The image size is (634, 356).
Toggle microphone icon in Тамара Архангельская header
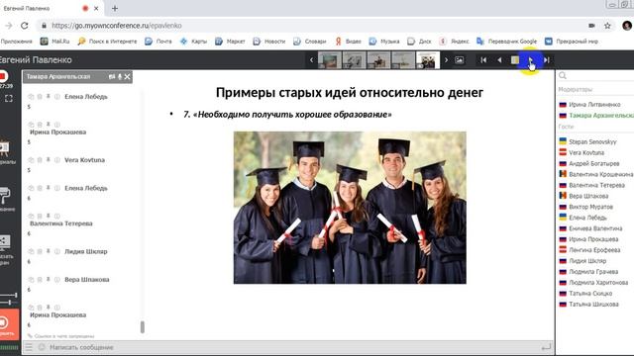(x=120, y=77)
